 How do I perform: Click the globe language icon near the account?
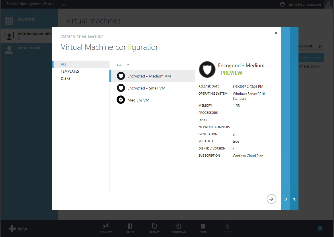(x=282, y=4)
